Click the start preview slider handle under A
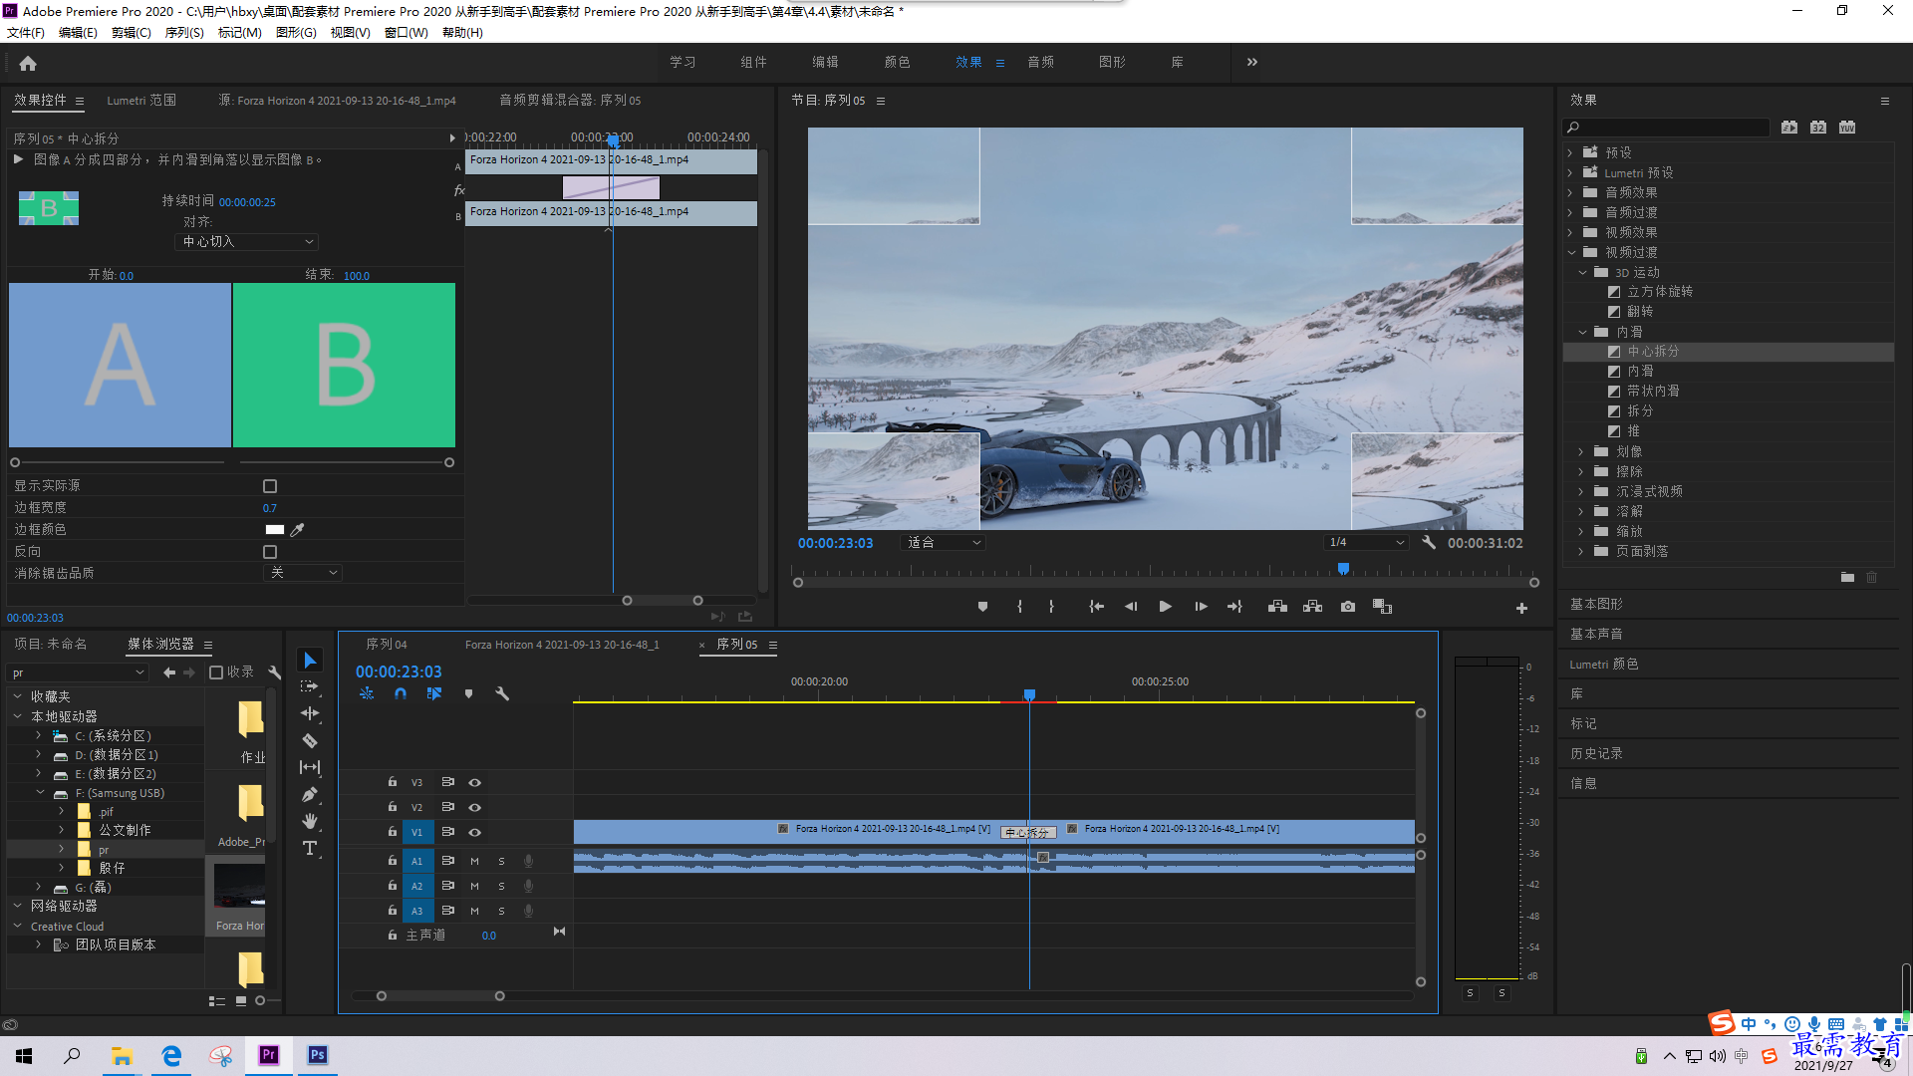The height and width of the screenshot is (1076, 1913). pyautogui.click(x=15, y=462)
